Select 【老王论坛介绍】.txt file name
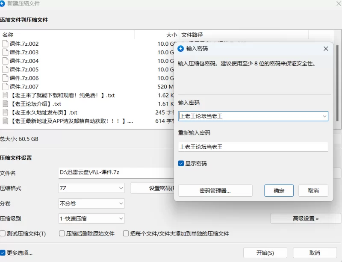342x262 pixels. pyautogui.click(x=35, y=104)
